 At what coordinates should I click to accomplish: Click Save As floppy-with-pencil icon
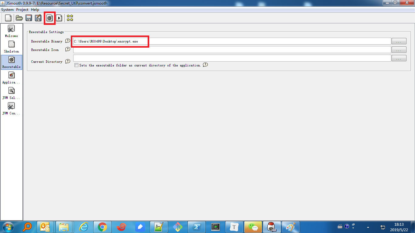click(x=38, y=18)
